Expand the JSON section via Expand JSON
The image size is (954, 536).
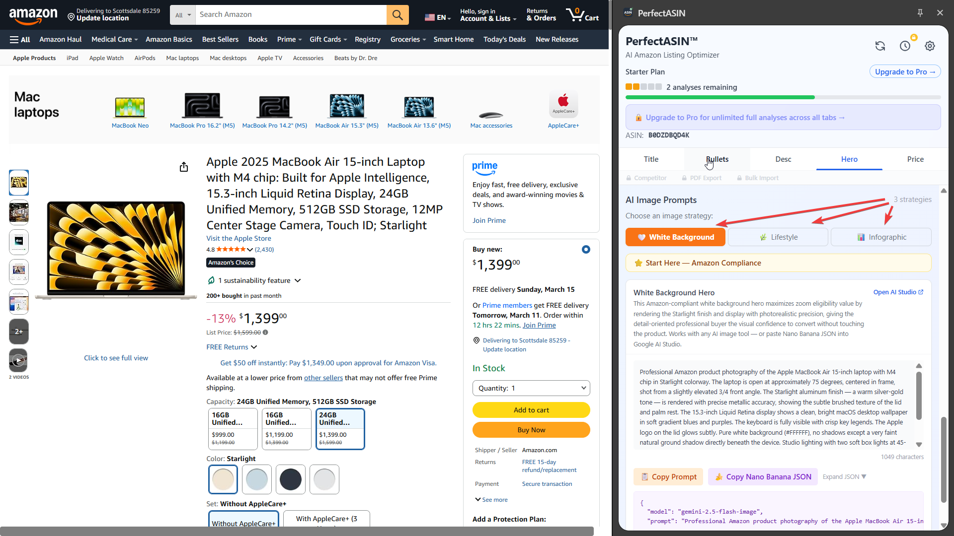point(844,476)
